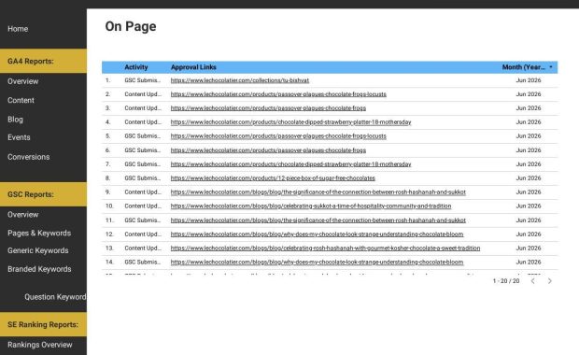
Task: Open row 6 passover-plagues-chocolate-frogs link
Action: coord(268,150)
